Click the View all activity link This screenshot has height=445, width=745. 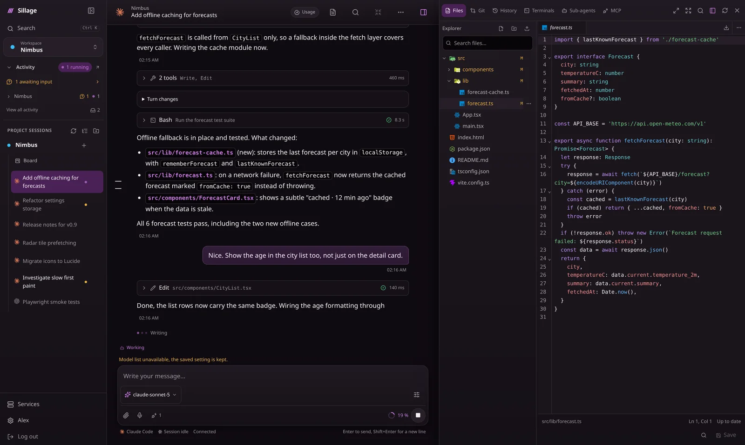pos(22,110)
